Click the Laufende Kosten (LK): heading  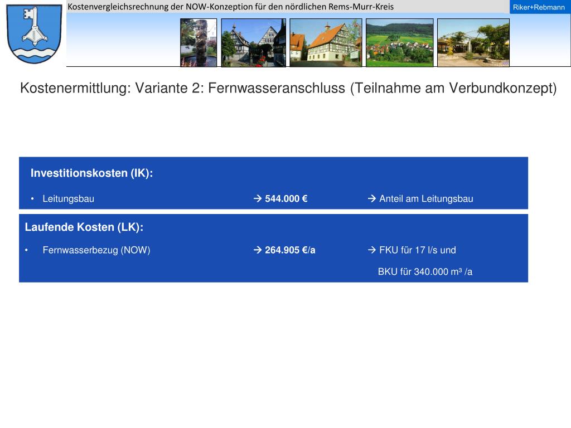[84, 227]
